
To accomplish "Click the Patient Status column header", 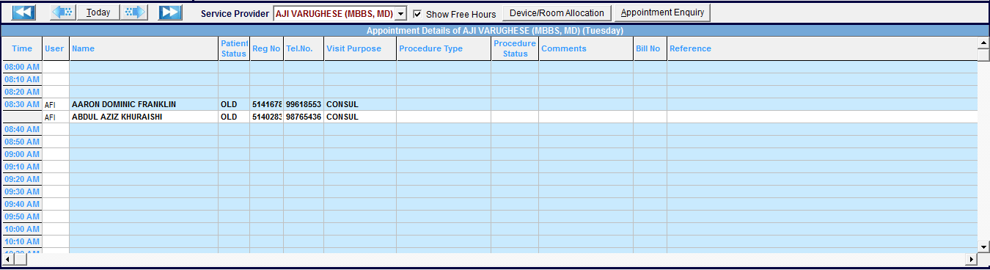I will pos(234,48).
